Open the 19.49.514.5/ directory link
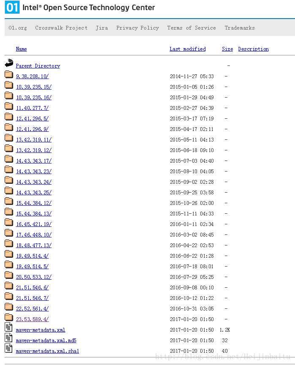Viewport: 295px width, 365px height. 33,266
